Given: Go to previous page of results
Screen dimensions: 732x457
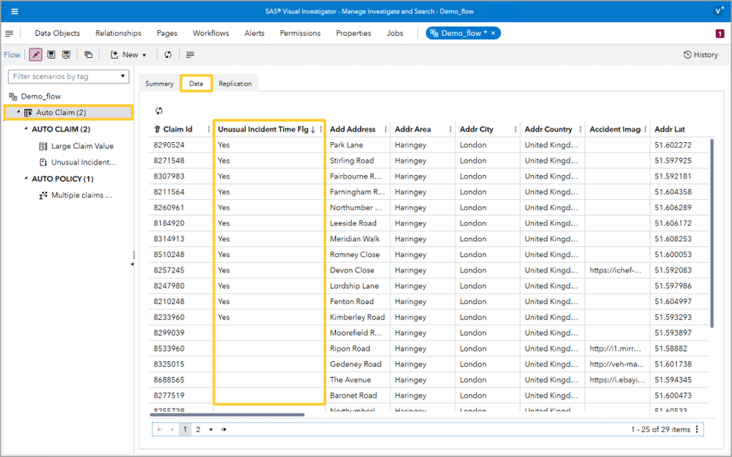Looking at the screenshot, I should [x=172, y=429].
